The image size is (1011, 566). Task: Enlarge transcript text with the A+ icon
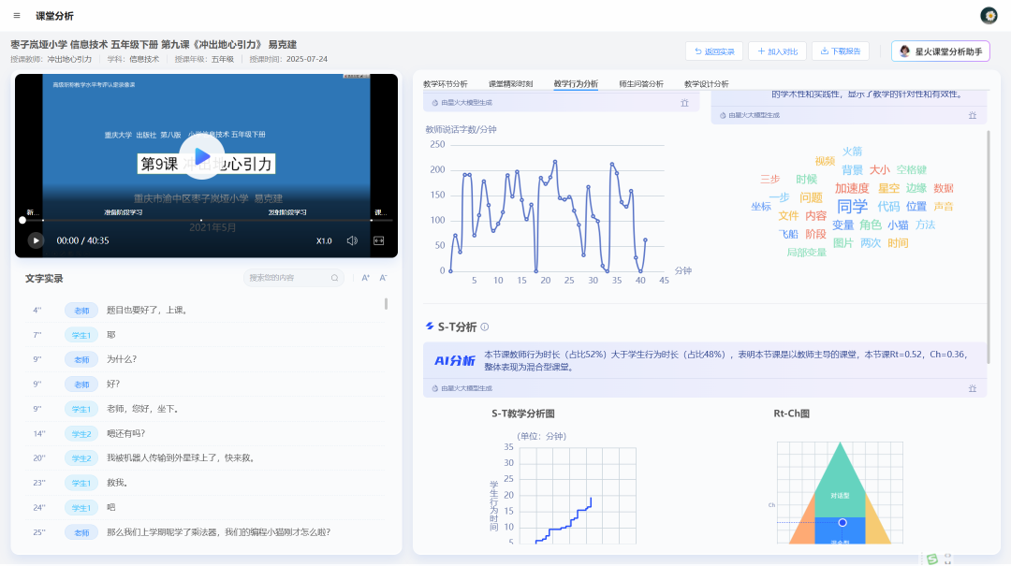[x=366, y=277]
